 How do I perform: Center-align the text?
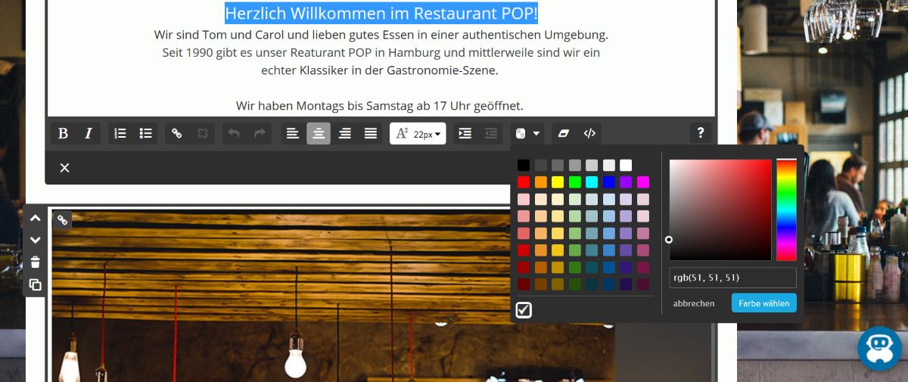[x=319, y=134]
